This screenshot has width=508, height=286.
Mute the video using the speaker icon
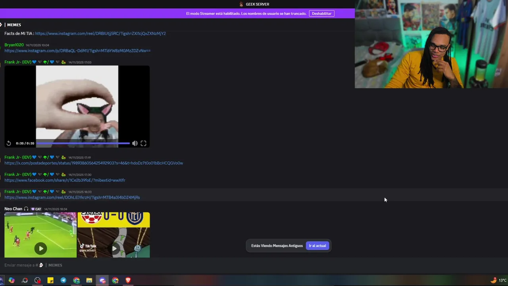pos(135,143)
